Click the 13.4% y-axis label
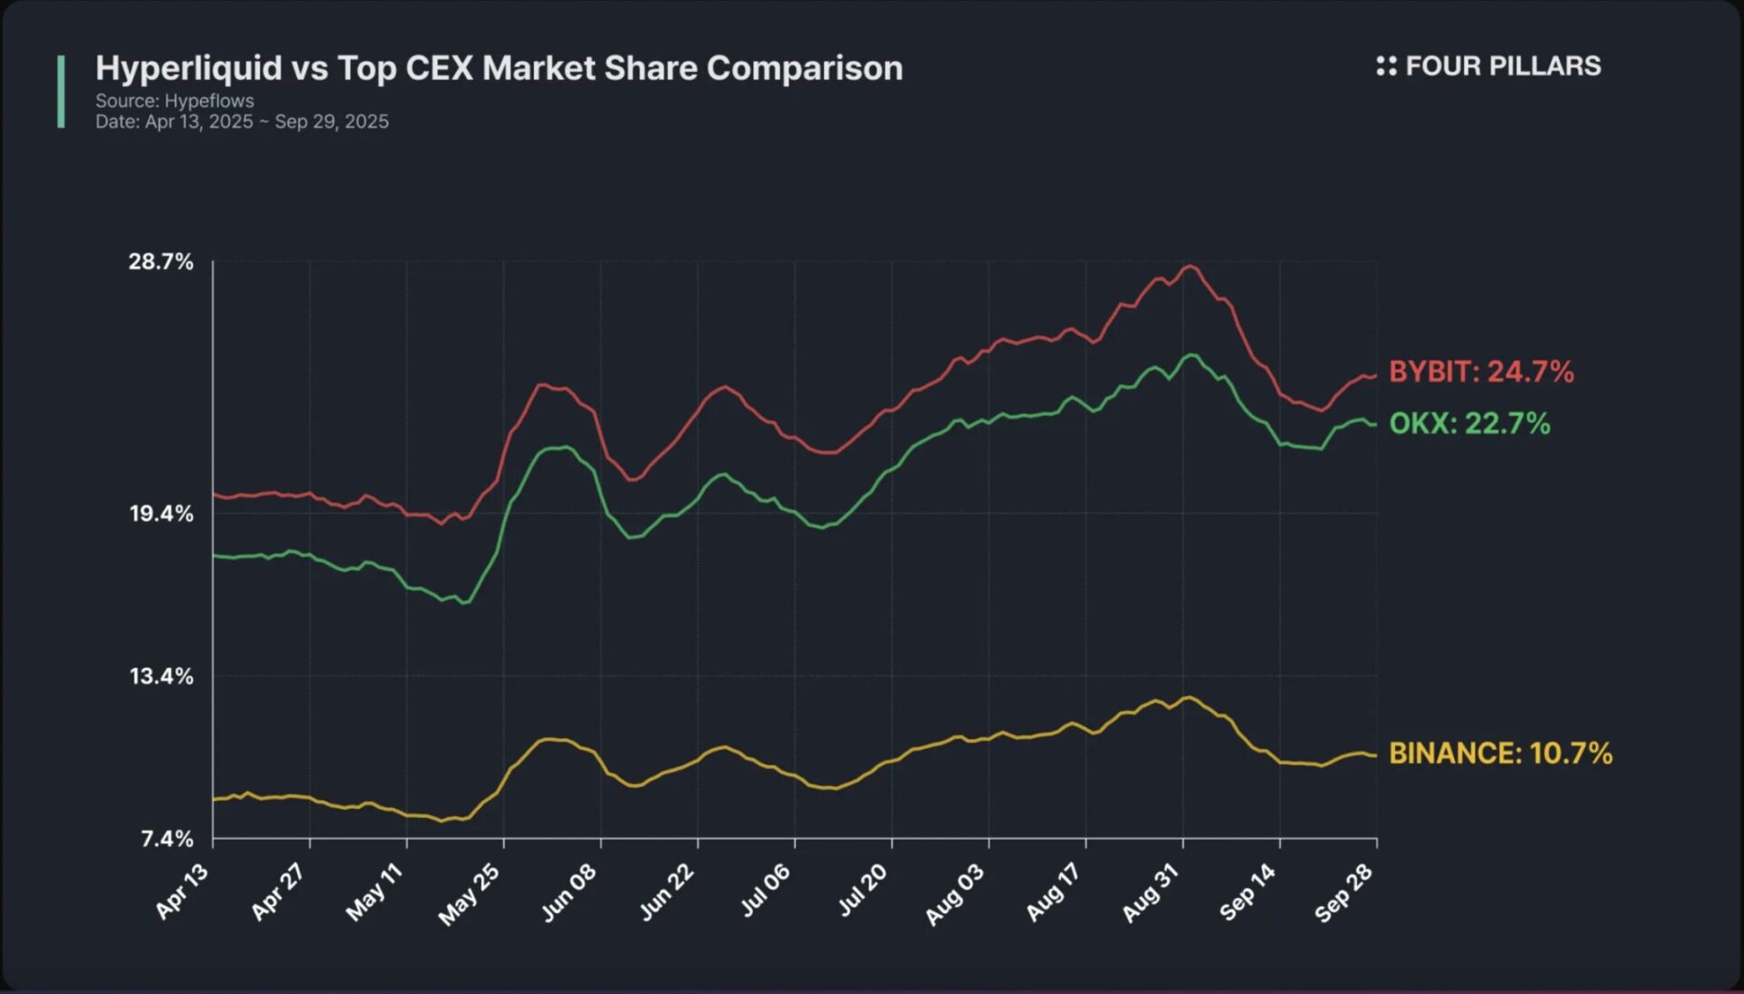Image resolution: width=1744 pixels, height=994 pixels. (x=161, y=676)
